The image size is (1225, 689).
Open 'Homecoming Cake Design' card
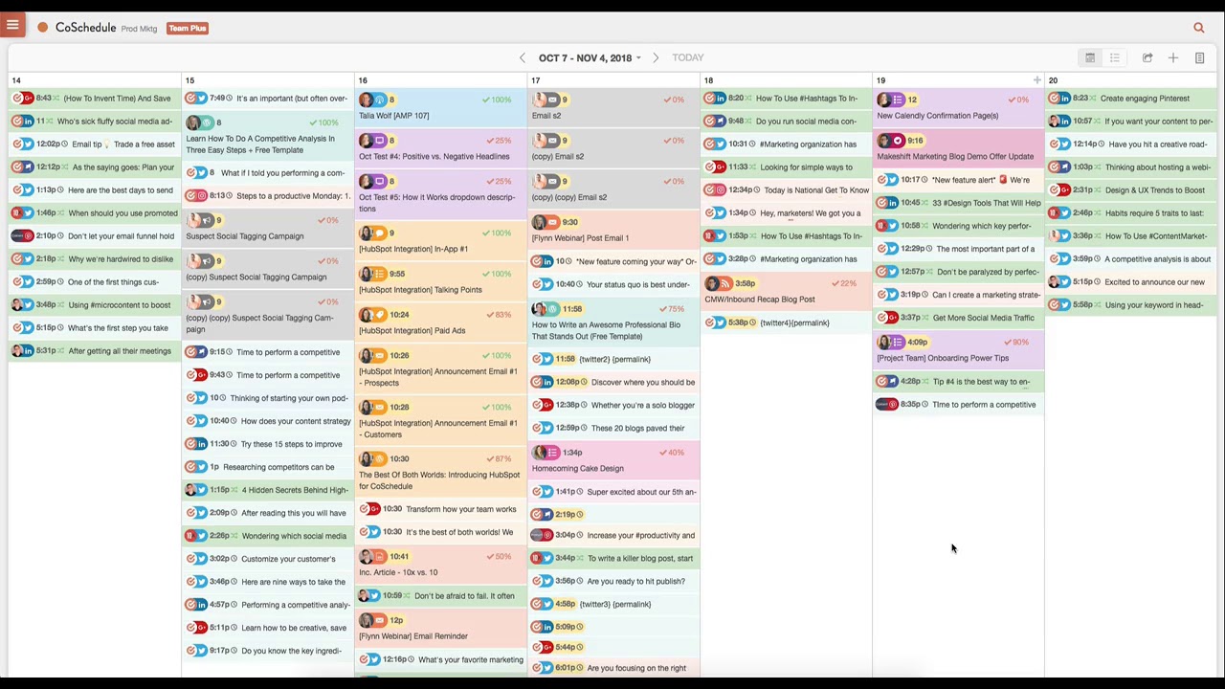click(612, 460)
